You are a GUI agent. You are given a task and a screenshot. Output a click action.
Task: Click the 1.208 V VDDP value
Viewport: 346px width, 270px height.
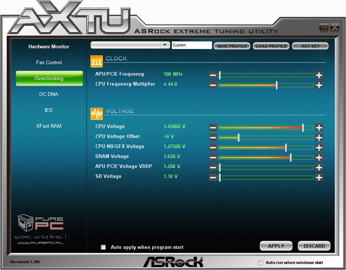pos(172,166)
